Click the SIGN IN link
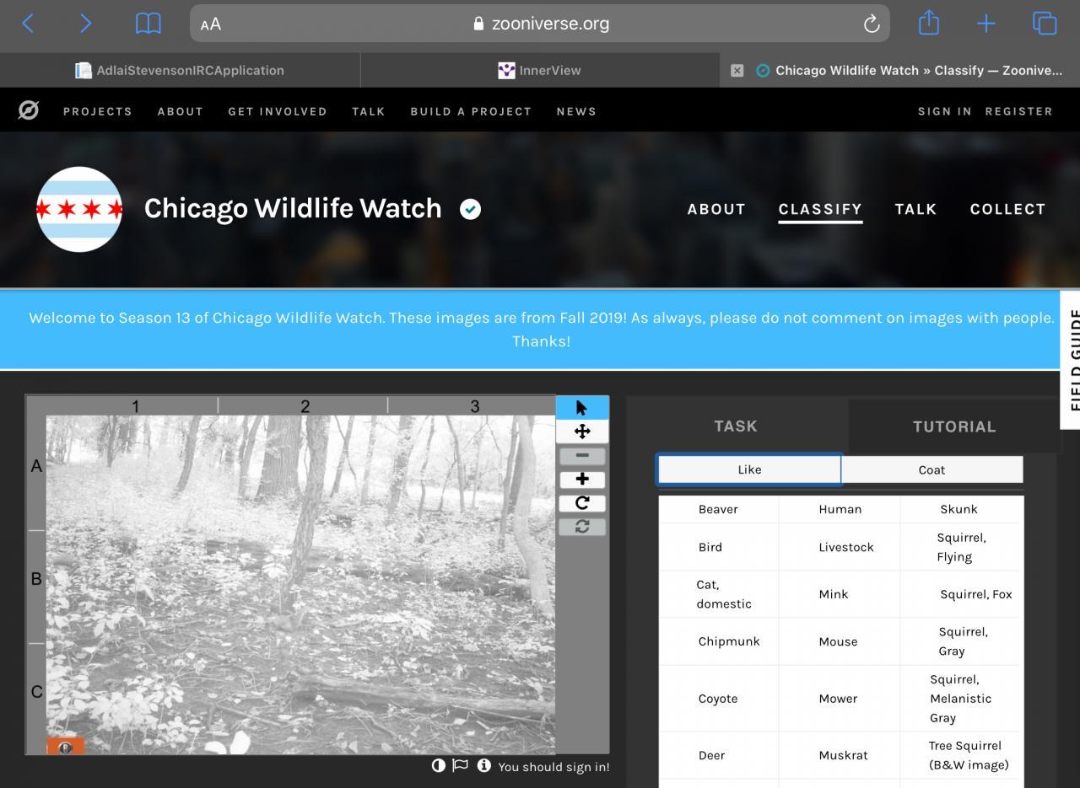 pyautogui.click(x=945, y=111)
